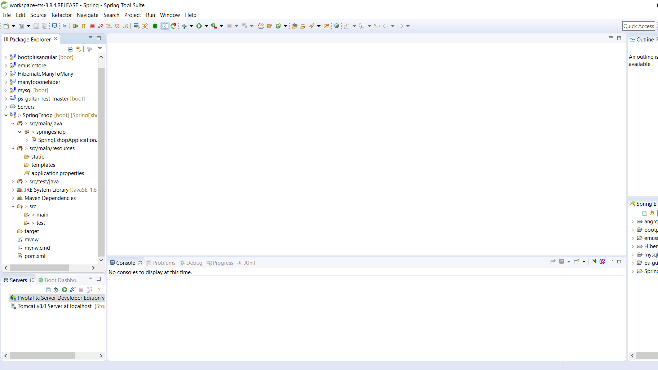Close the Console tab
This screenshot has width=658, height=370.
(140, 263)
